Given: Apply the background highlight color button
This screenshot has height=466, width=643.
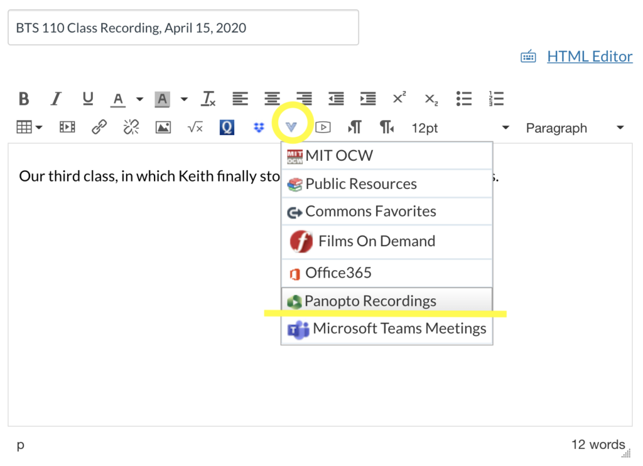Looking at the screenshot, I should click(x=163, y=99).
